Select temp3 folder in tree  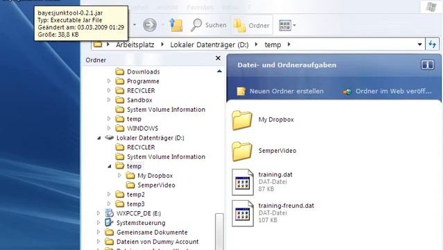[136, 204]
